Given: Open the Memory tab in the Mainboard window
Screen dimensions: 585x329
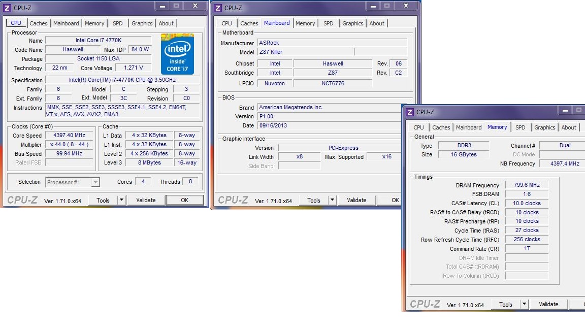Looking at the screenshot, I should pyautogui.click(x=305, y=23).
